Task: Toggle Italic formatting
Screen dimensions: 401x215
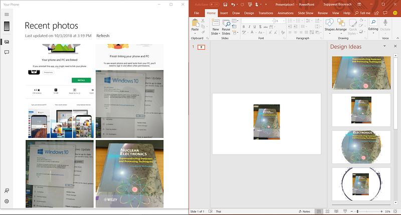Action: pyautogui.click(x=249, y=27)
